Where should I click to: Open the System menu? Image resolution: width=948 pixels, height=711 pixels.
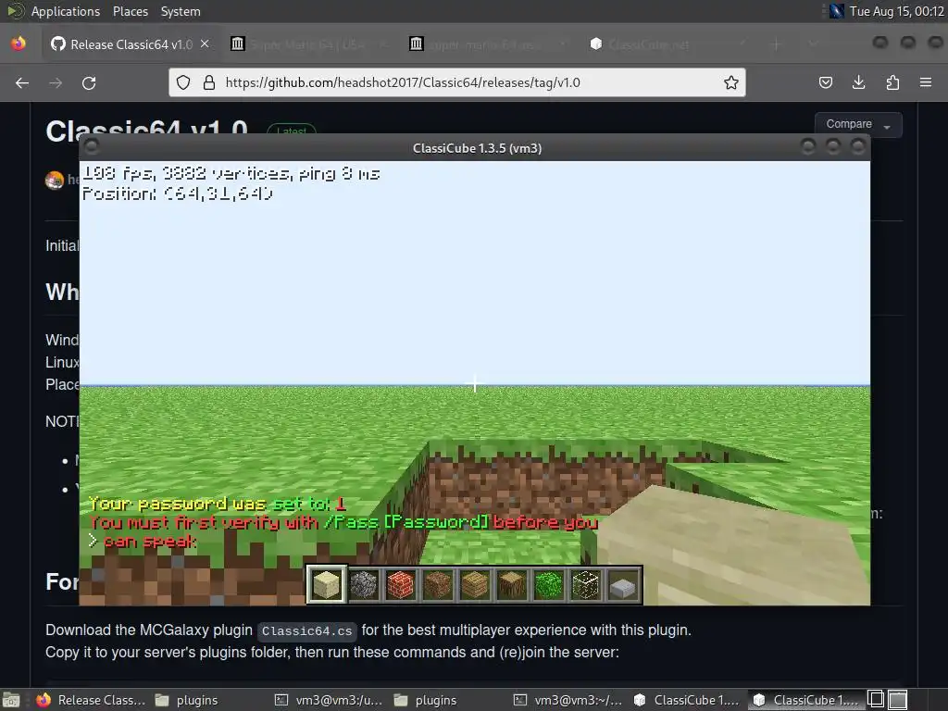click(x=181, y=11)
